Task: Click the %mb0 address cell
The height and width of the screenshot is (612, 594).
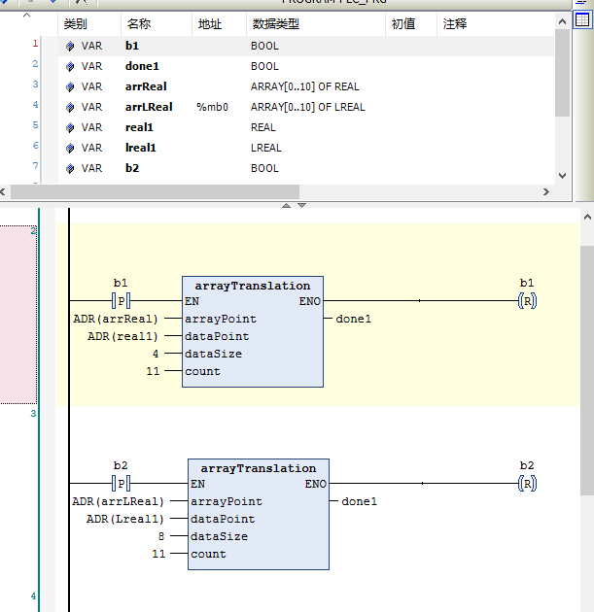Action: point(212,107)
